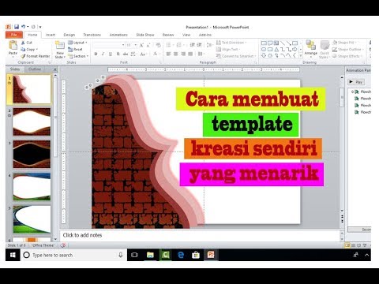379x284 pixels.
Task: Align text right in Paragraph group
Action: click(183, 54)
